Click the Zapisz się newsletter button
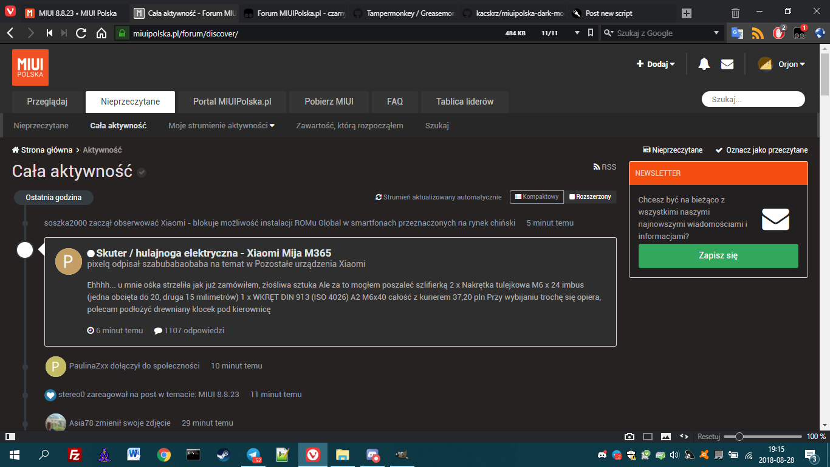This screenshot has height=467, width=830. [x=718, y=255]
